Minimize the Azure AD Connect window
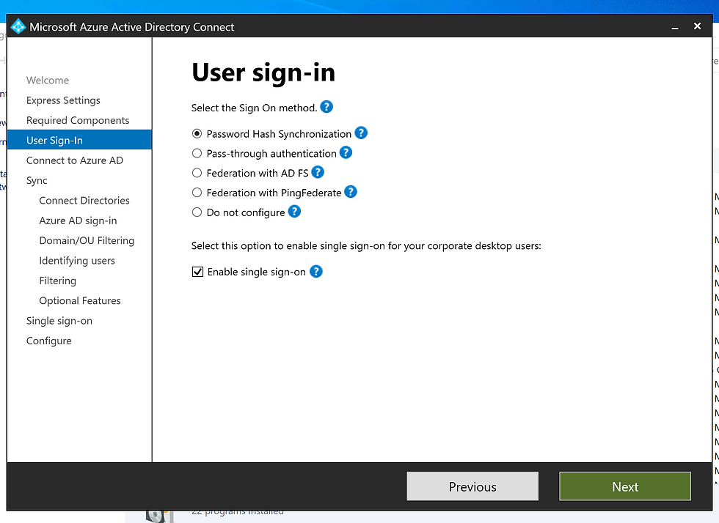This screenshot has width=719, height=523. [674, 27]
